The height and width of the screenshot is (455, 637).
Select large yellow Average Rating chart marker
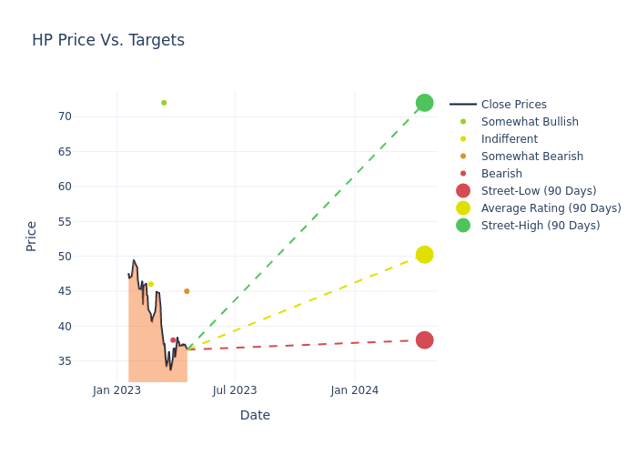click(424, 255)
